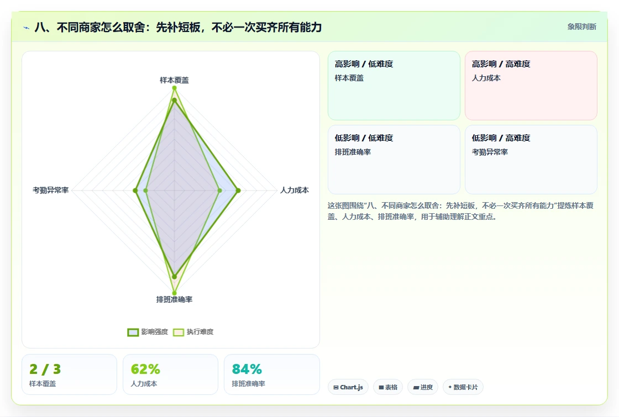
Task: Toggle the 执行难度 legend swatch
Action: tap(179, 332)
